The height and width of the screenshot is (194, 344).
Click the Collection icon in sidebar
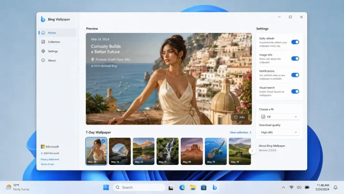(43, 42)
